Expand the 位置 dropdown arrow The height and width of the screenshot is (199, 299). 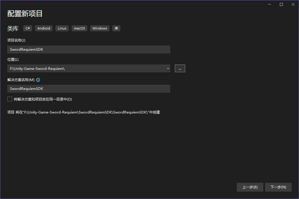tap(168, 69)
